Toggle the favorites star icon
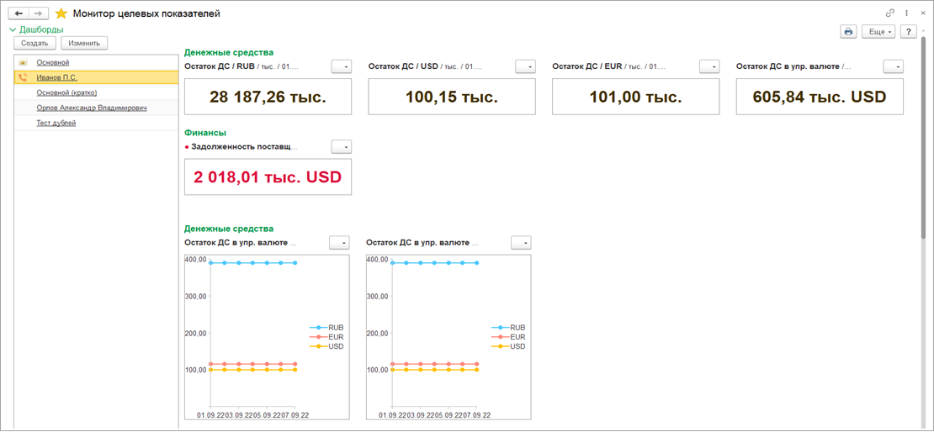The height and width of the screenshot is (432, 934). (x=61, y=13)
